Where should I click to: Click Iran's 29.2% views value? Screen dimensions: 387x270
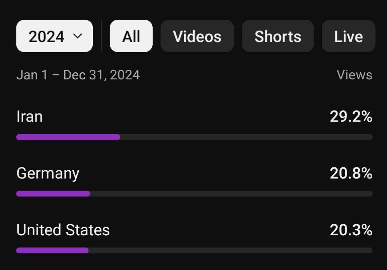[351, 117]
